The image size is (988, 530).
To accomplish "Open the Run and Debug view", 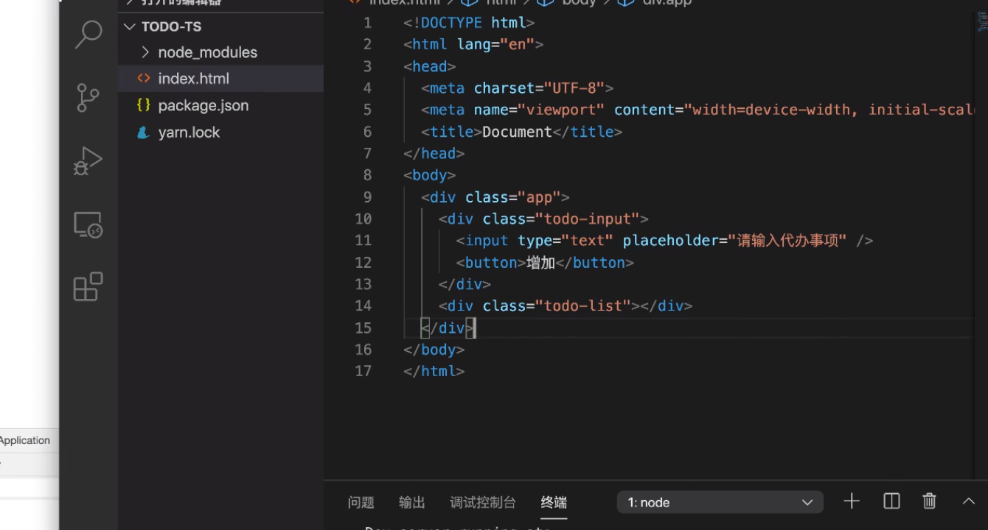I will point(88,161).
